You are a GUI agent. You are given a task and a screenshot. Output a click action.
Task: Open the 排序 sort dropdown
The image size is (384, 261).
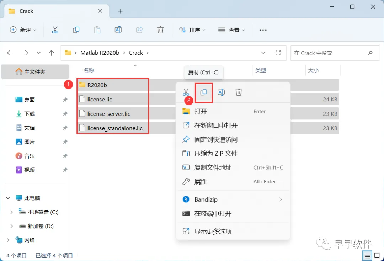(x=192, y=30)
